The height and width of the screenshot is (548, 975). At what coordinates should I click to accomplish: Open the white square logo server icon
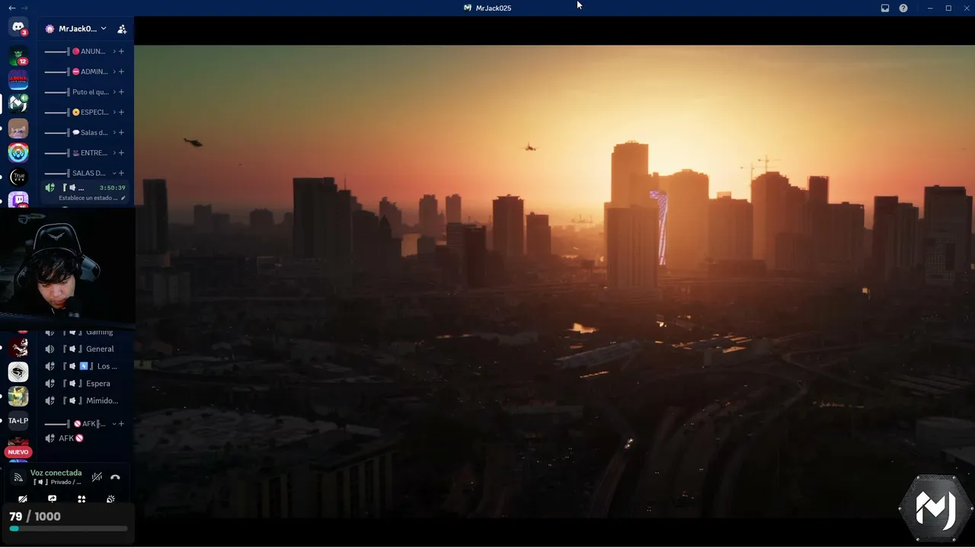18,372
